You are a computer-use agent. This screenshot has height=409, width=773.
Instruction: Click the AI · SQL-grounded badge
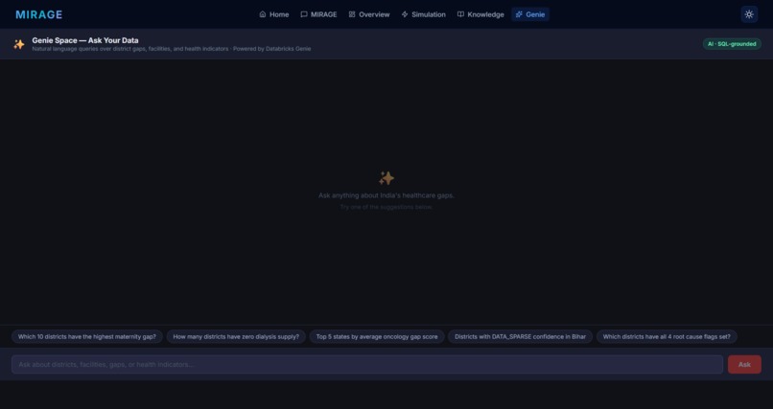pos(732,44)
